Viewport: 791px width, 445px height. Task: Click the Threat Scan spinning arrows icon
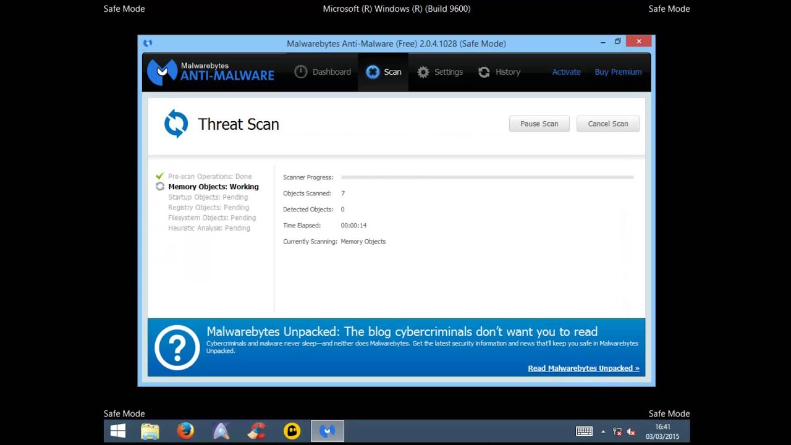[176, 124]
